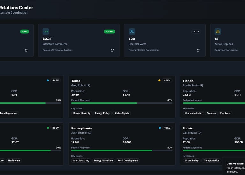Open Bureau of Economic Analysis external link
Image resolution: width=245 pixels, height=175 pixels.
(112, 50)
